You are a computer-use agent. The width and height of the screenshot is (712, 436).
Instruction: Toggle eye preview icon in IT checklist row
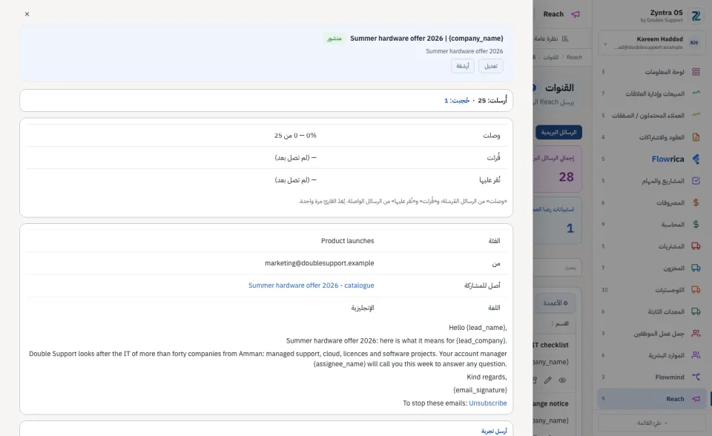coord(562,380)
